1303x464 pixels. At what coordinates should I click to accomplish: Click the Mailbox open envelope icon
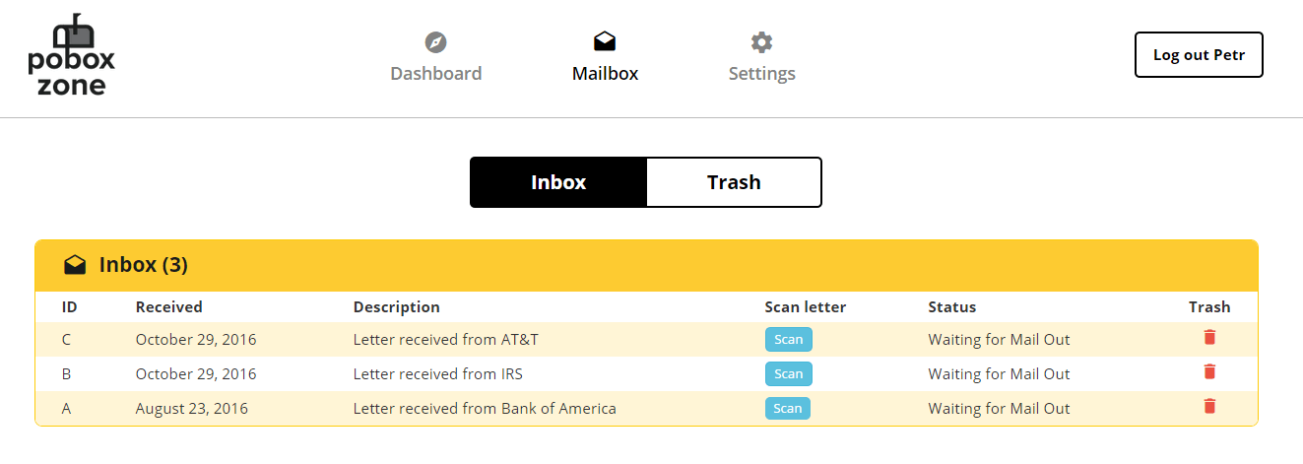(605, 41)
